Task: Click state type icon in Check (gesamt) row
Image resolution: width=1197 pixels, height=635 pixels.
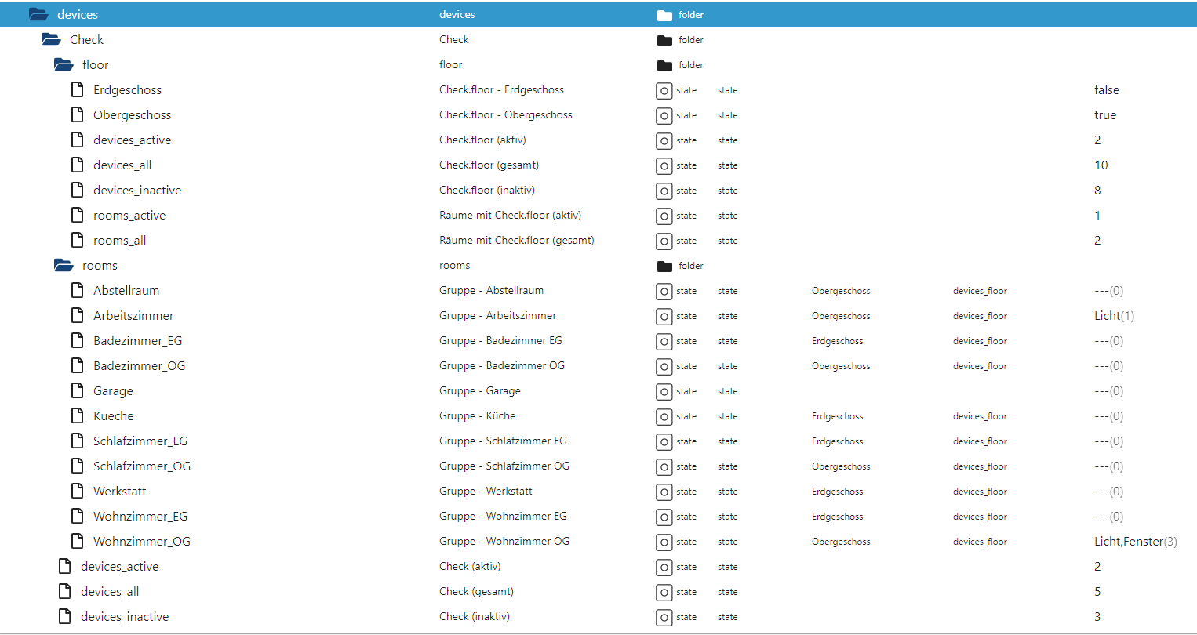Action: (x=664, y=592)
